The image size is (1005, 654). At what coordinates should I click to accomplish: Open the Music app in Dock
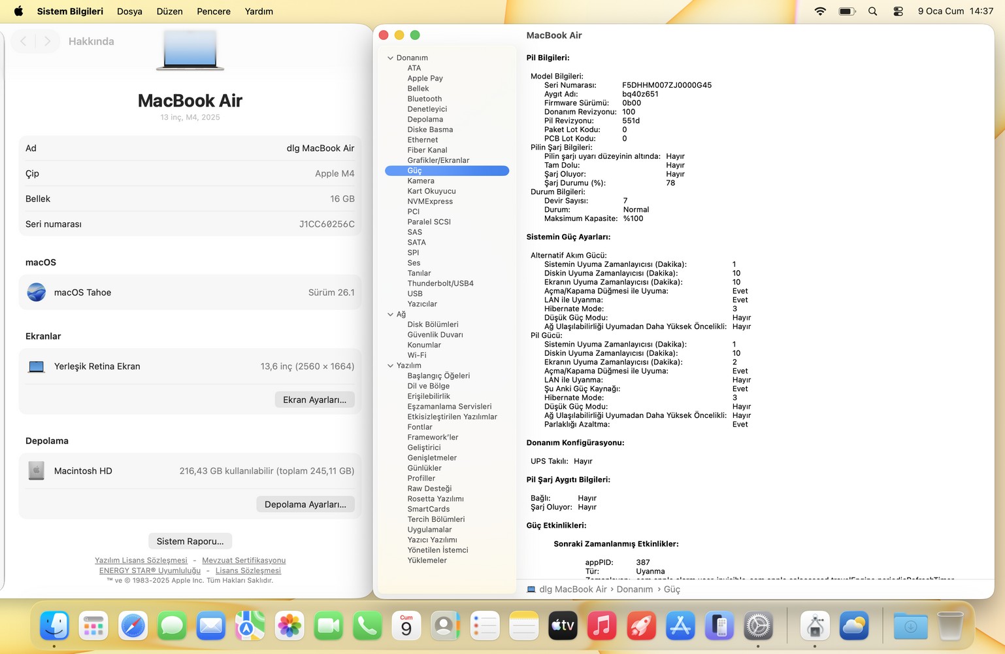[x=602, y=627]
